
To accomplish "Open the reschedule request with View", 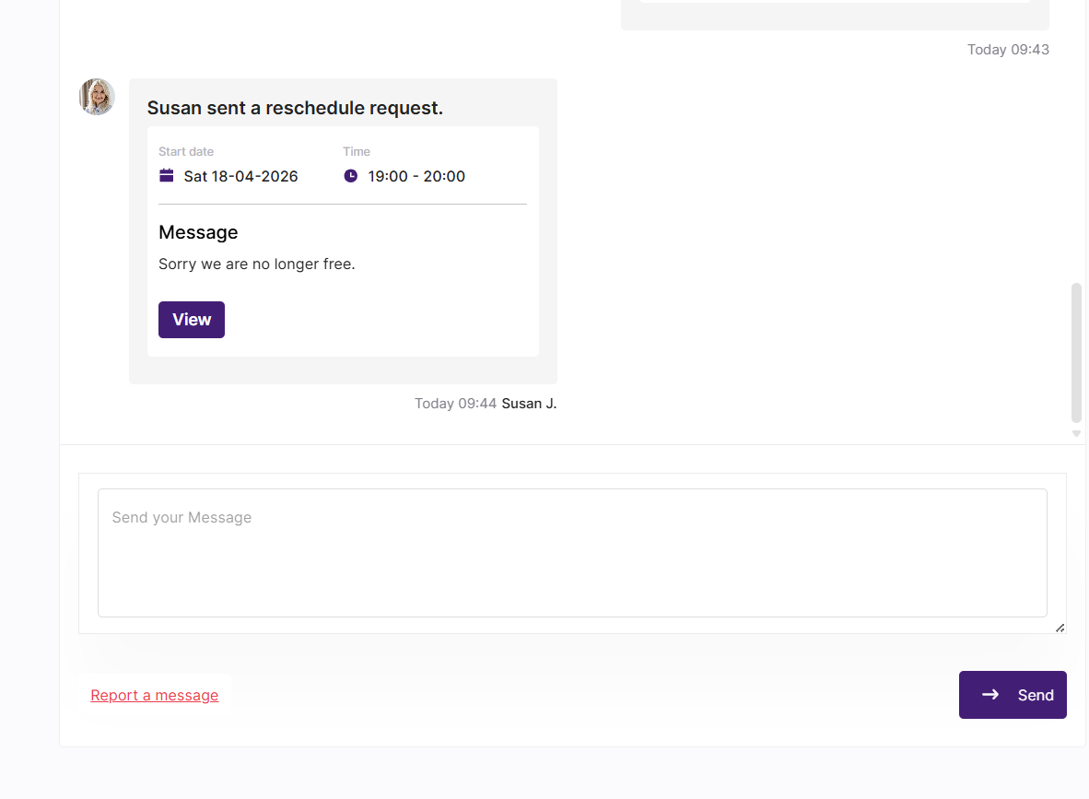I will [x=192, y=320].
